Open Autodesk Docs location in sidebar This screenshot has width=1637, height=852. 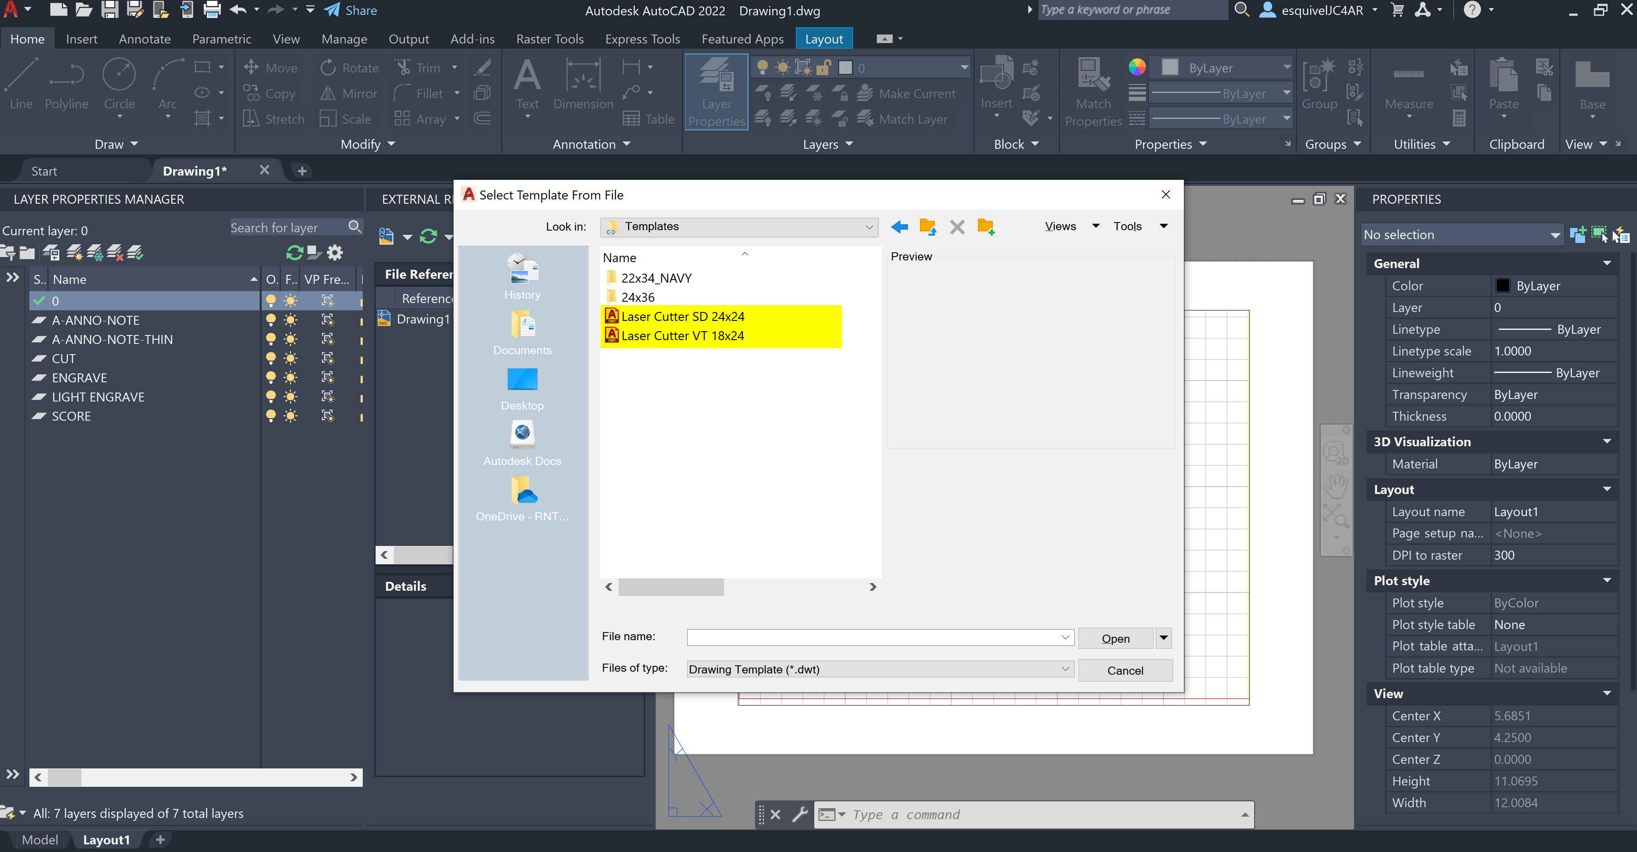pos(522,444)
